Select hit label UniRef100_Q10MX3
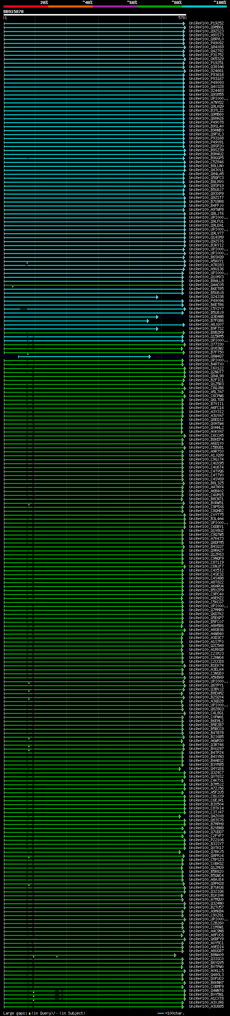The width and height of the screenshot is (230, 1016). 206,277
